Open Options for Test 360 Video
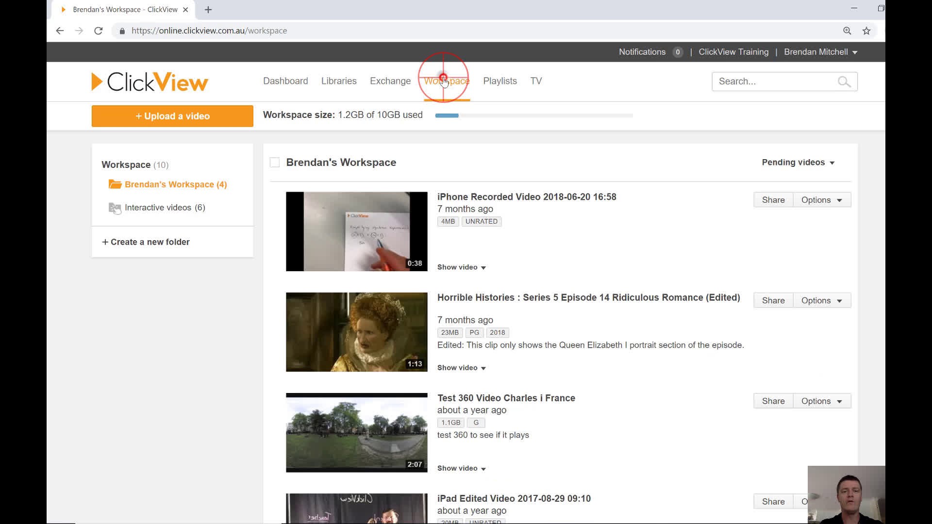This screenshot has width=932, height=524. click(x=822, y=401)
